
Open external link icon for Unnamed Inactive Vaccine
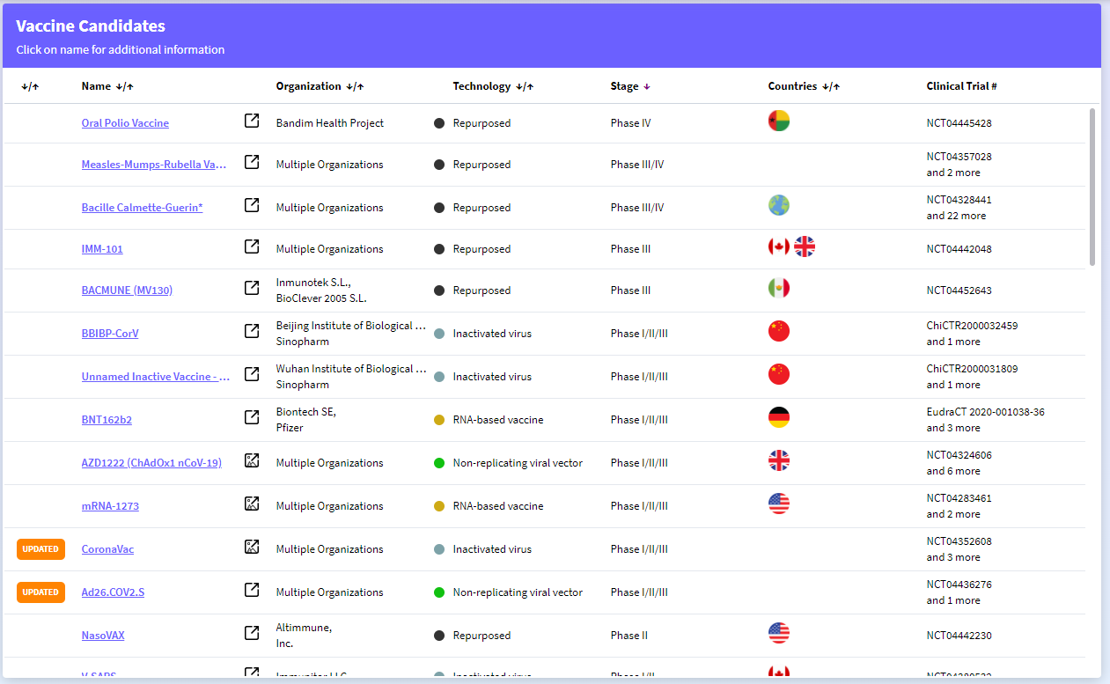point(252,374)
